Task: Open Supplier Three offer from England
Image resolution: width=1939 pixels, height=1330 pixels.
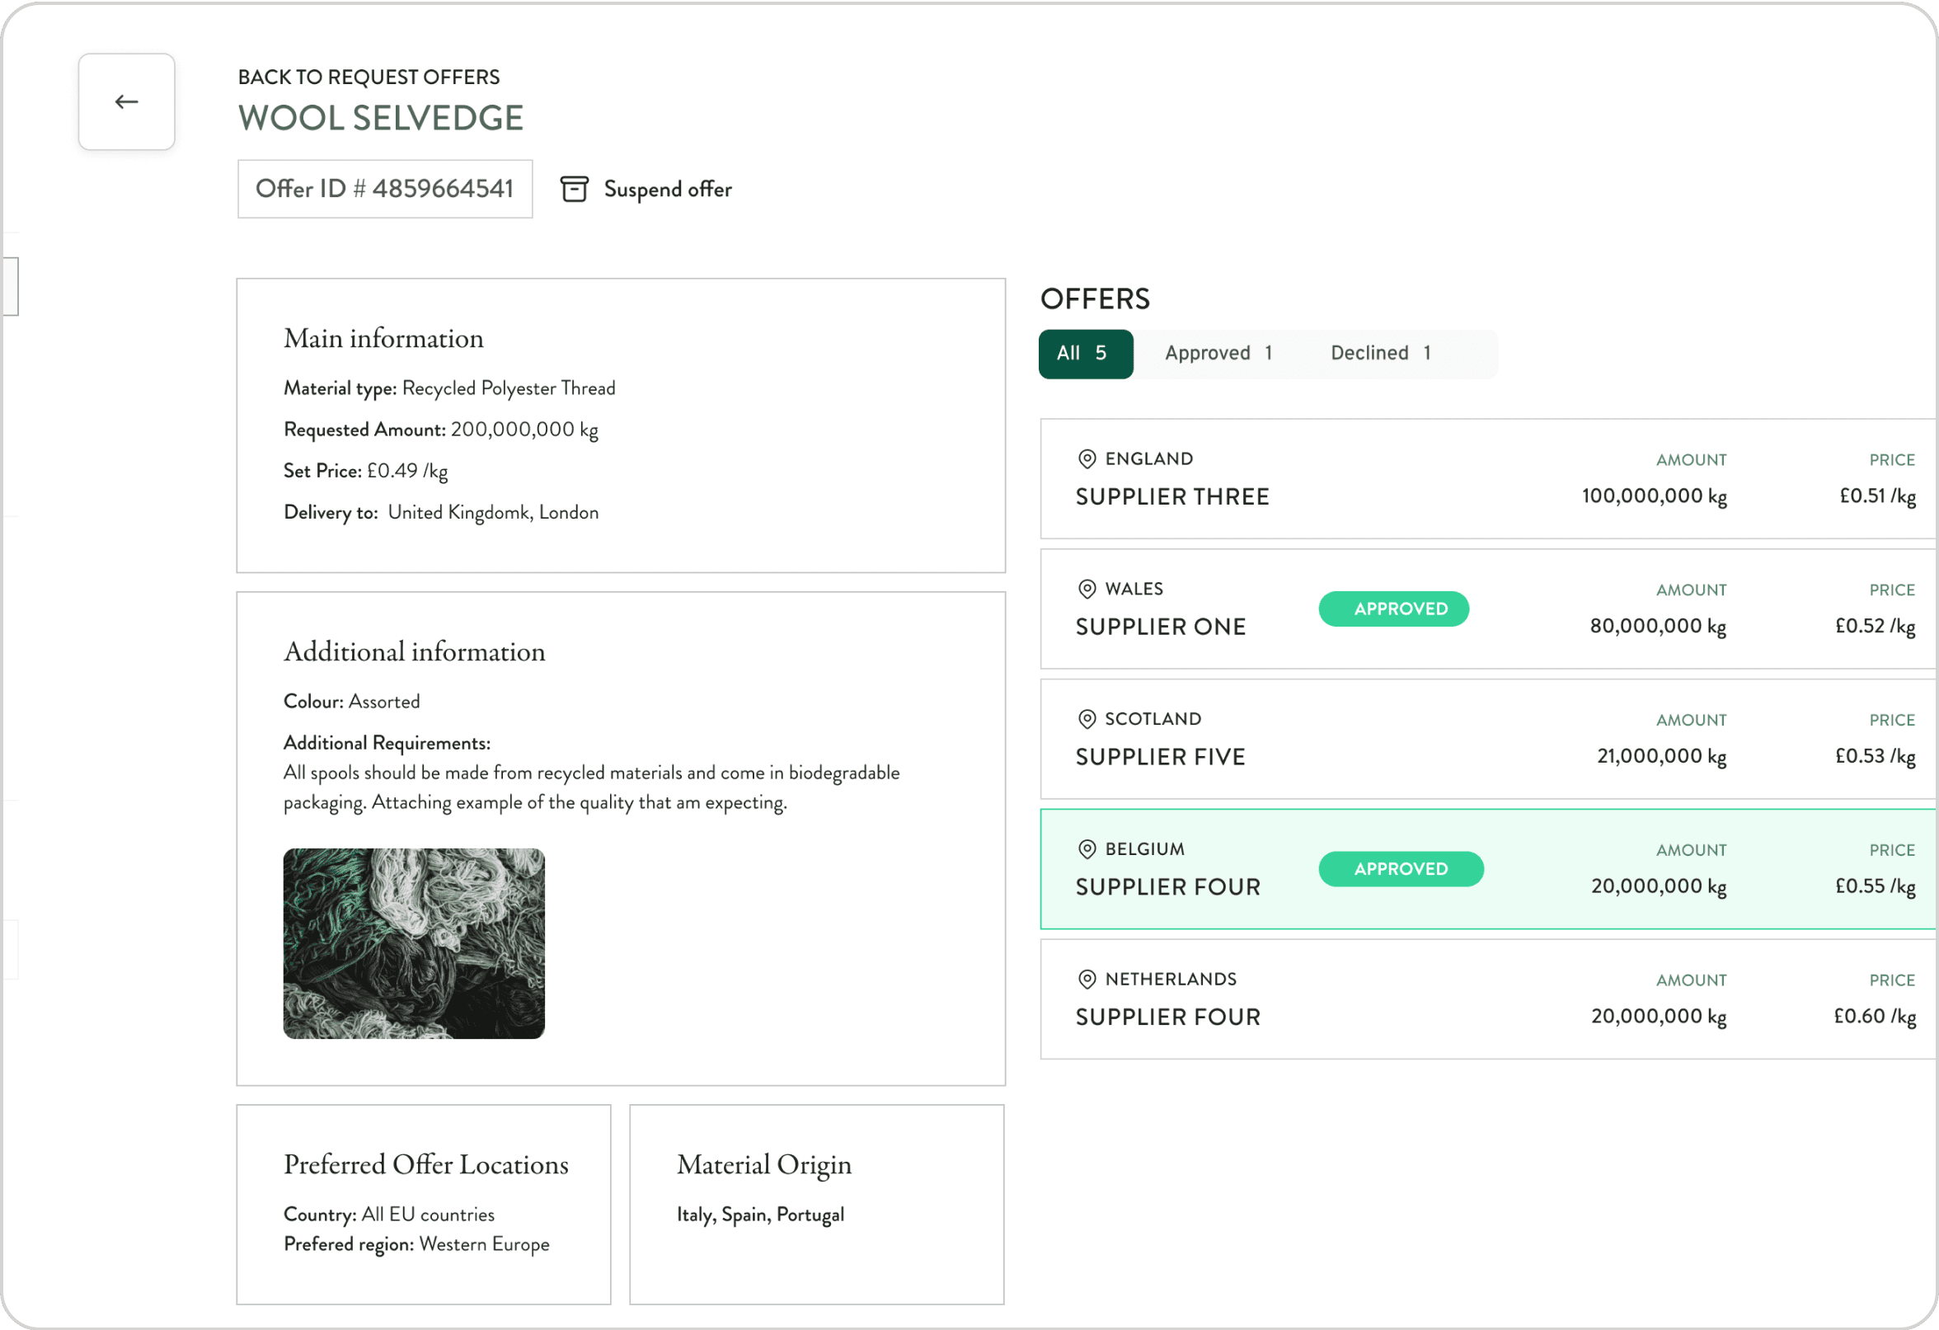Action: point(1490,479)
